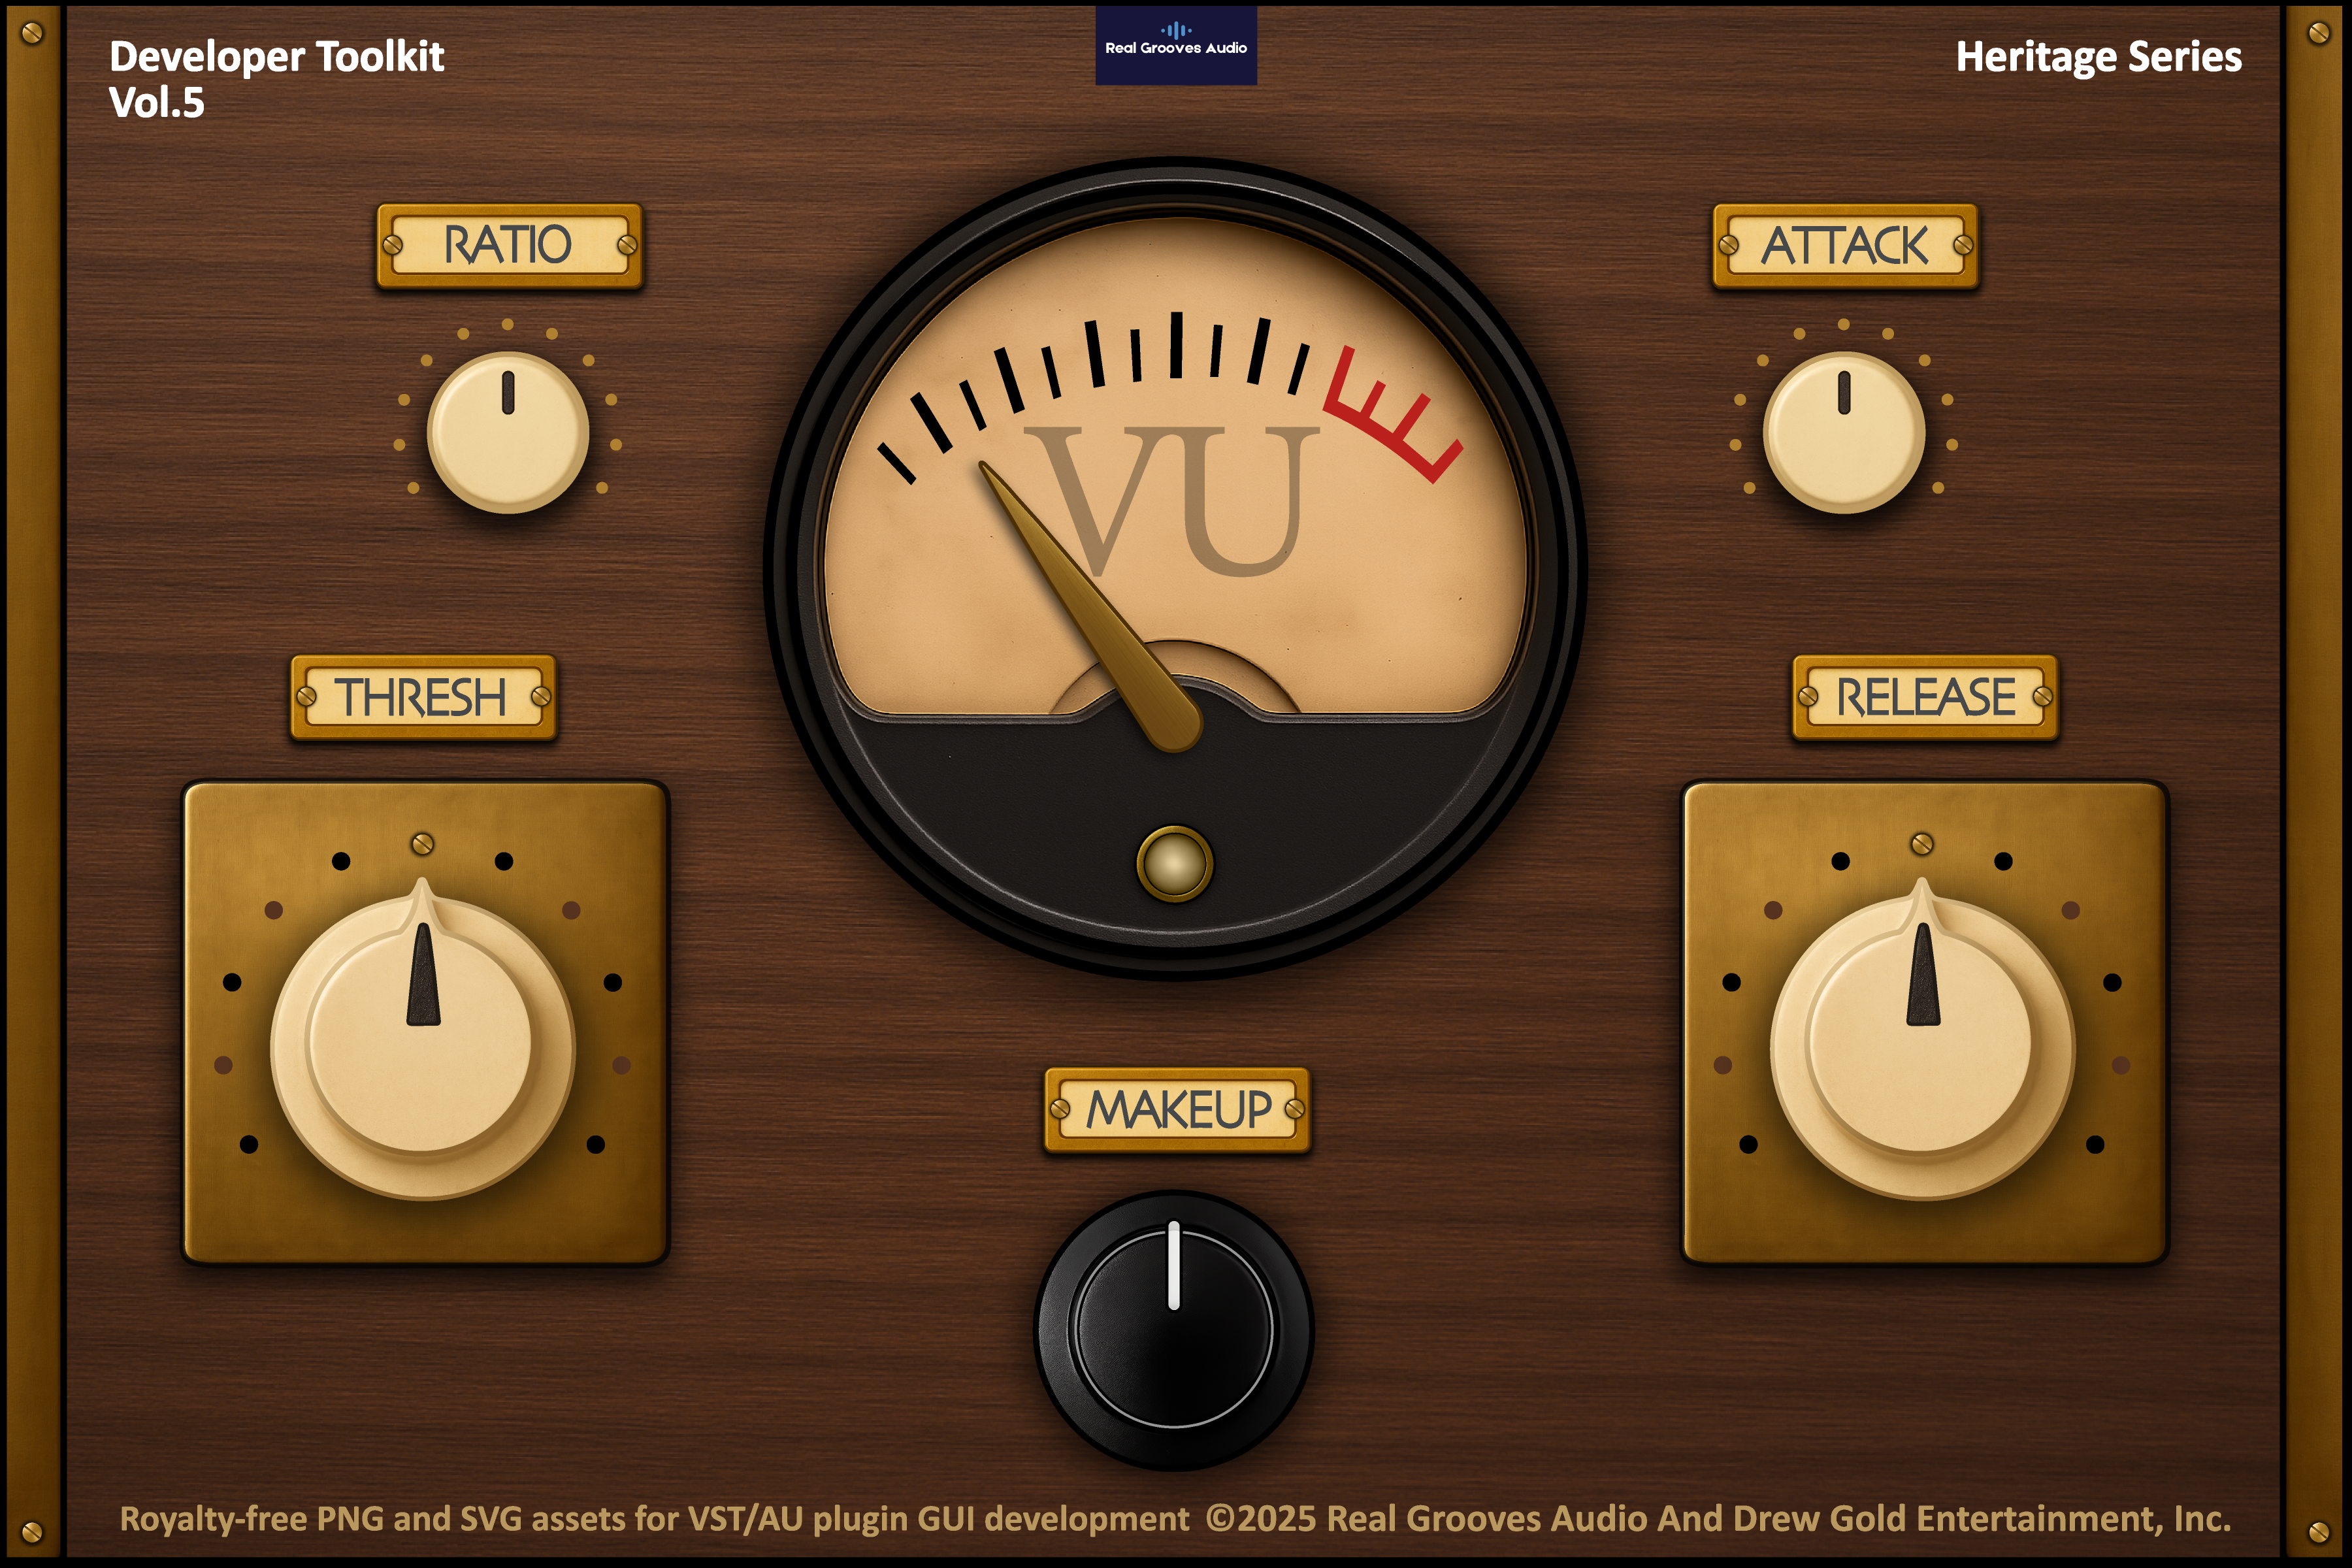The width and height of the screenshot is (2352, 1568).
Task: Click the screw atop the RELEASE panel
Action: [x=1922, y=844]
